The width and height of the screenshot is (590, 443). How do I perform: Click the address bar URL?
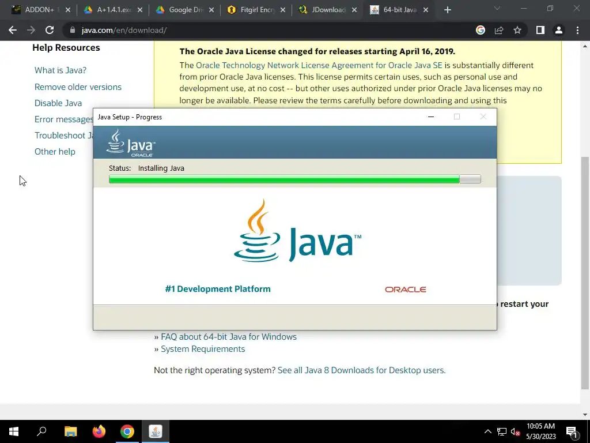tap(124, 30)
